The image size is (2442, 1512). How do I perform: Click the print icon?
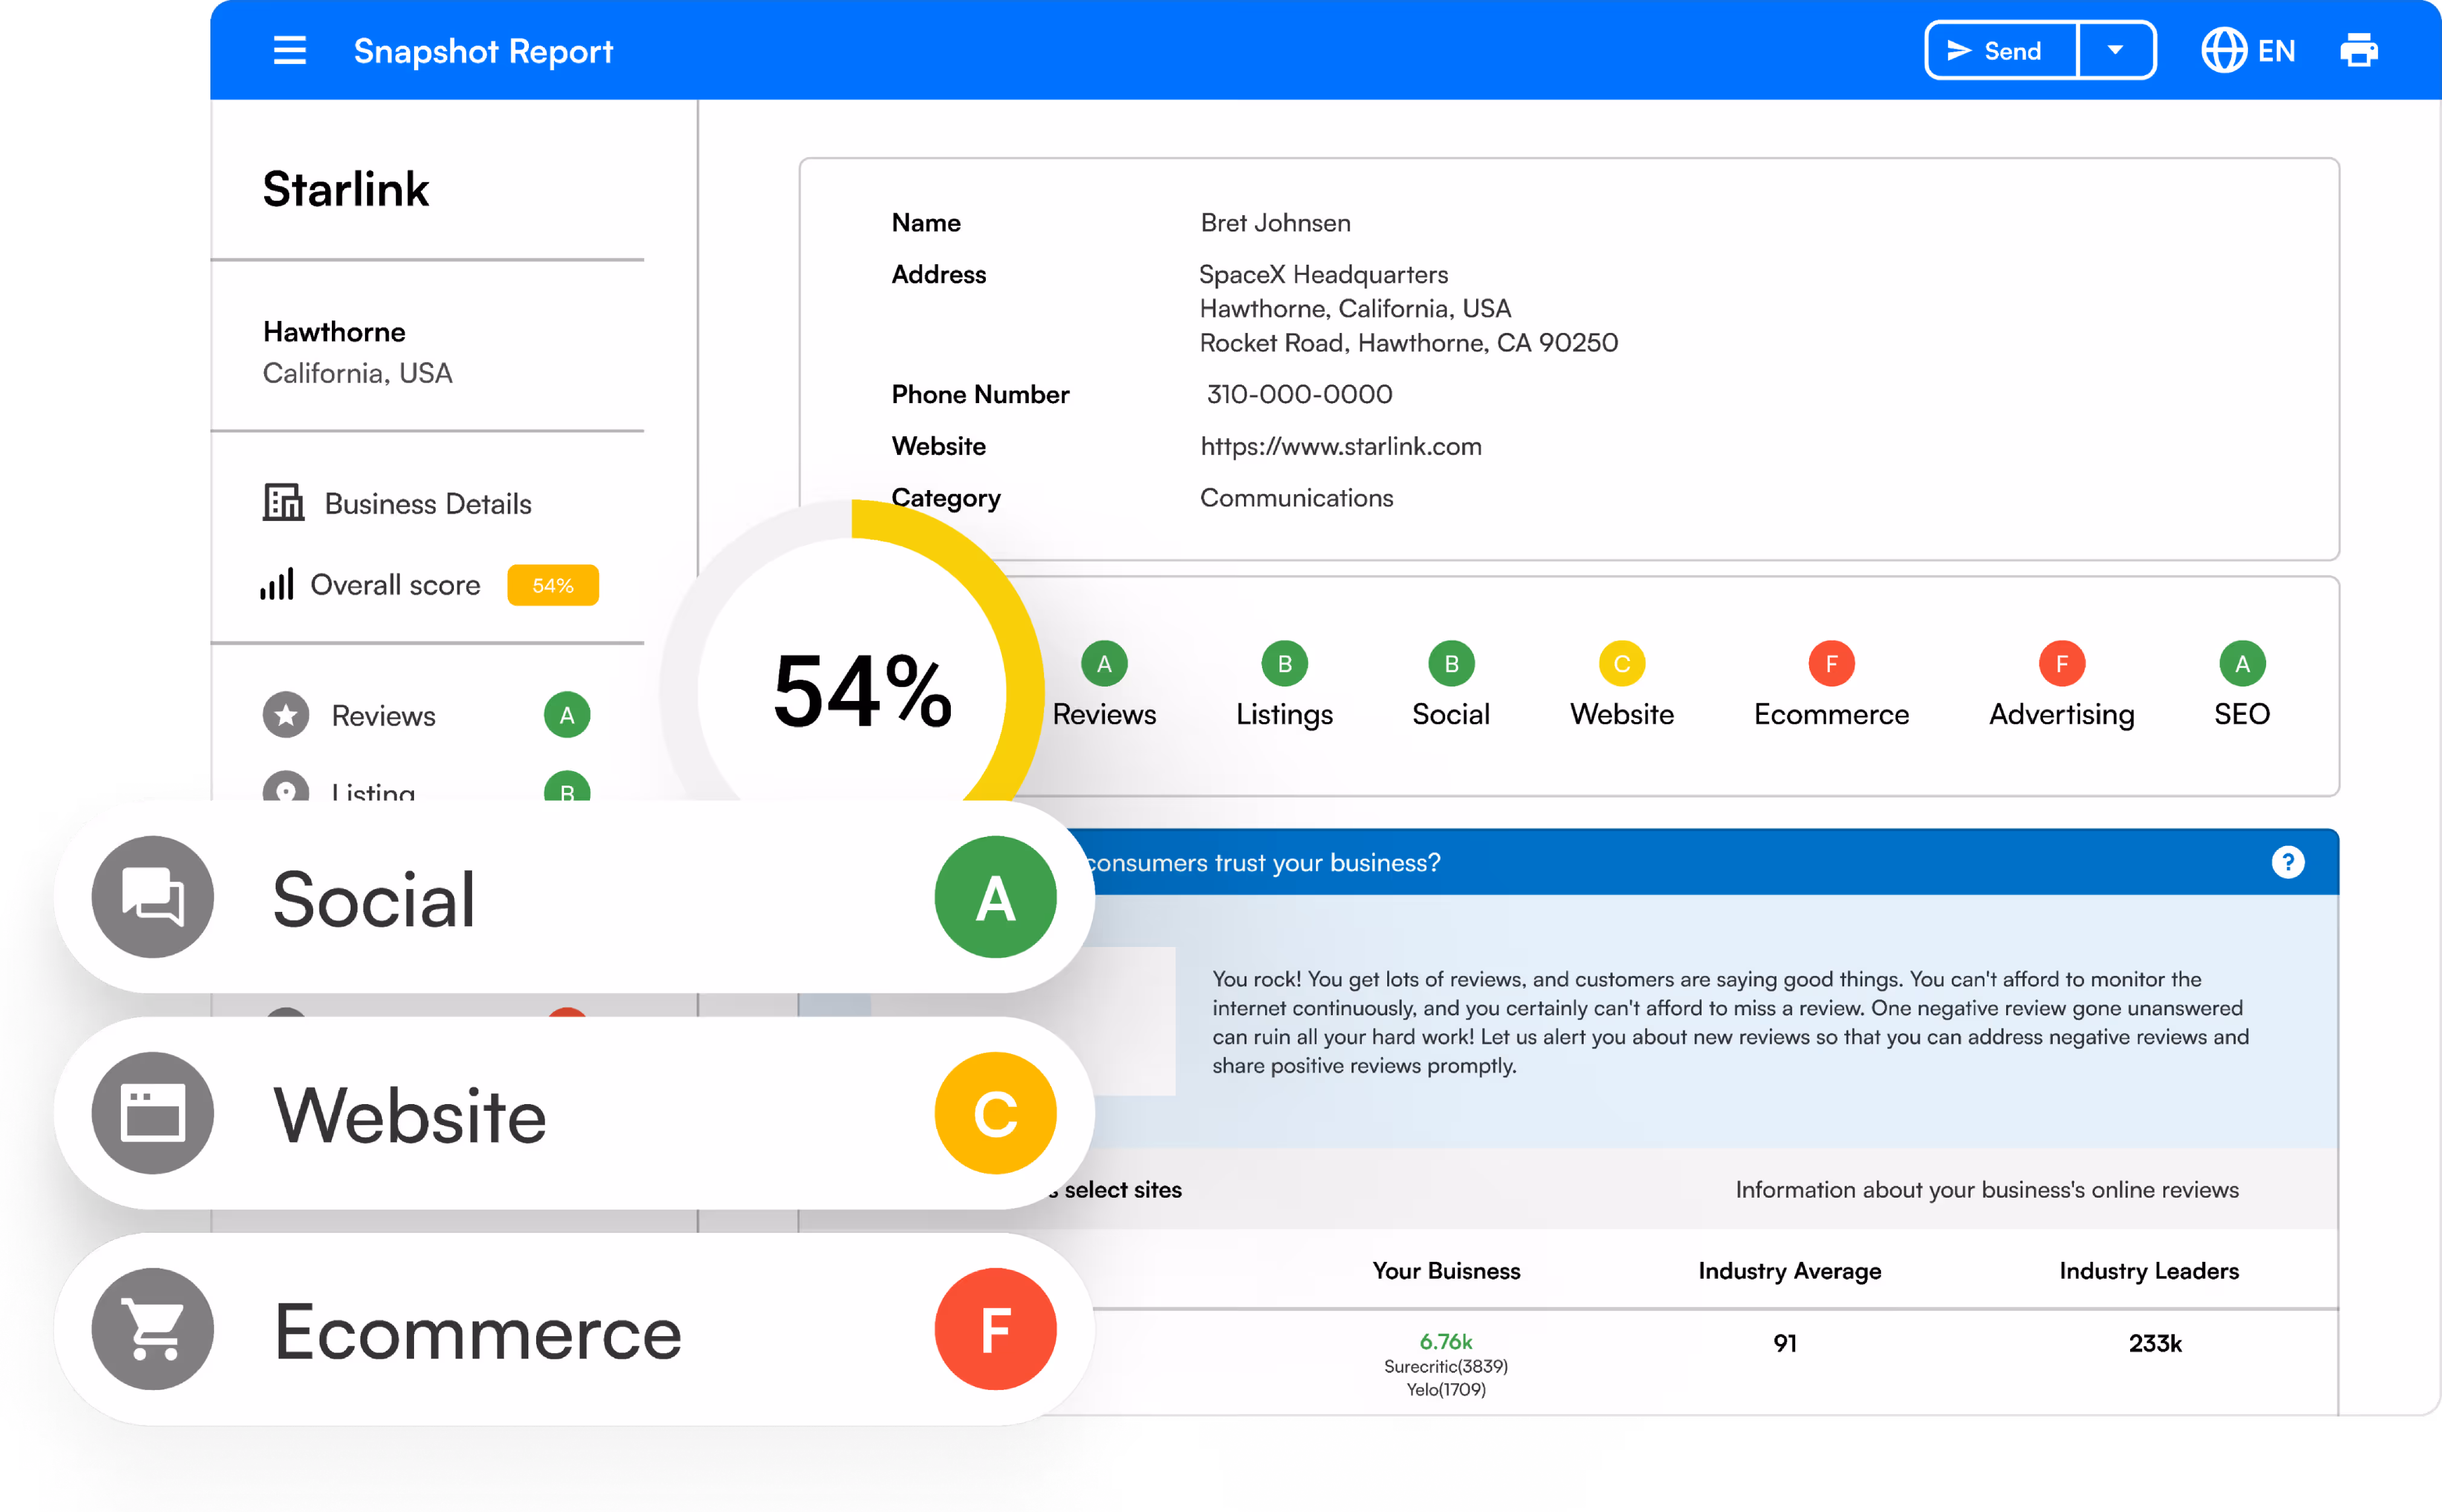2359,50
